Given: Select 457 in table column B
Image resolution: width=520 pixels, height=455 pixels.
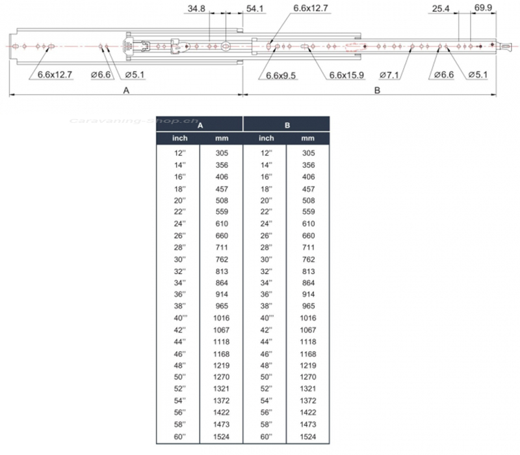Looking at the screenshot, I should click(x=308, y=189).
